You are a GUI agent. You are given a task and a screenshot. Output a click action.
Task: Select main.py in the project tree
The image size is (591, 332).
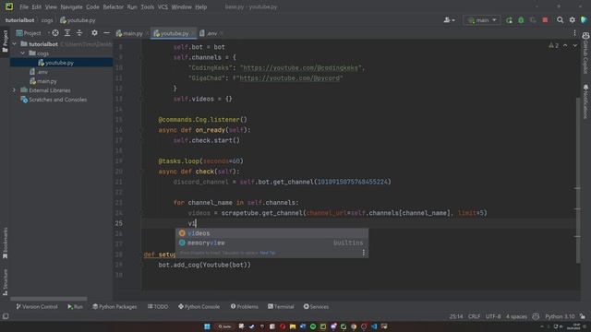click(x=47, y=81)
